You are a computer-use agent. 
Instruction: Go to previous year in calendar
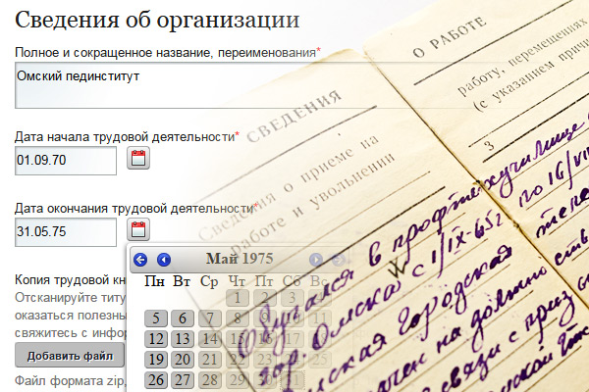140,260
